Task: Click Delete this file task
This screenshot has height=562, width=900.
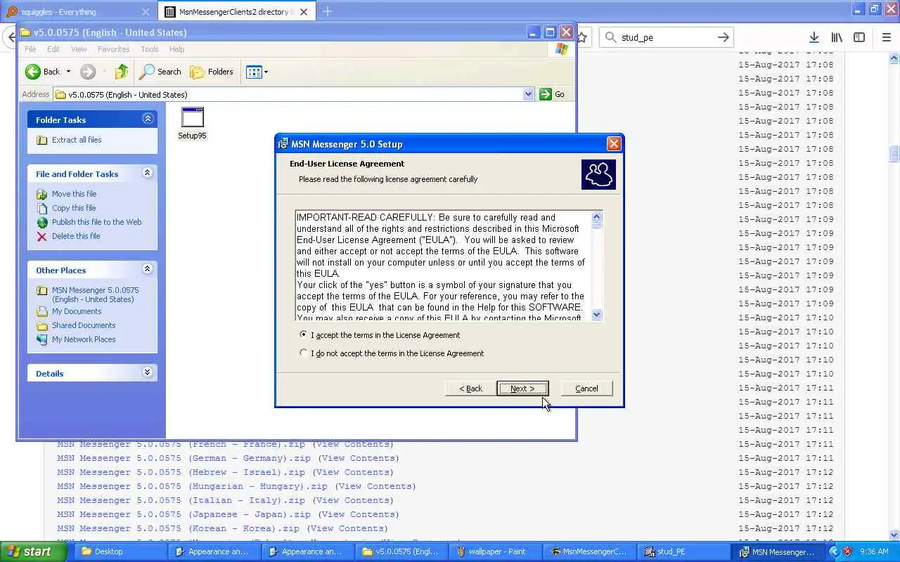Action: [76, 236]
